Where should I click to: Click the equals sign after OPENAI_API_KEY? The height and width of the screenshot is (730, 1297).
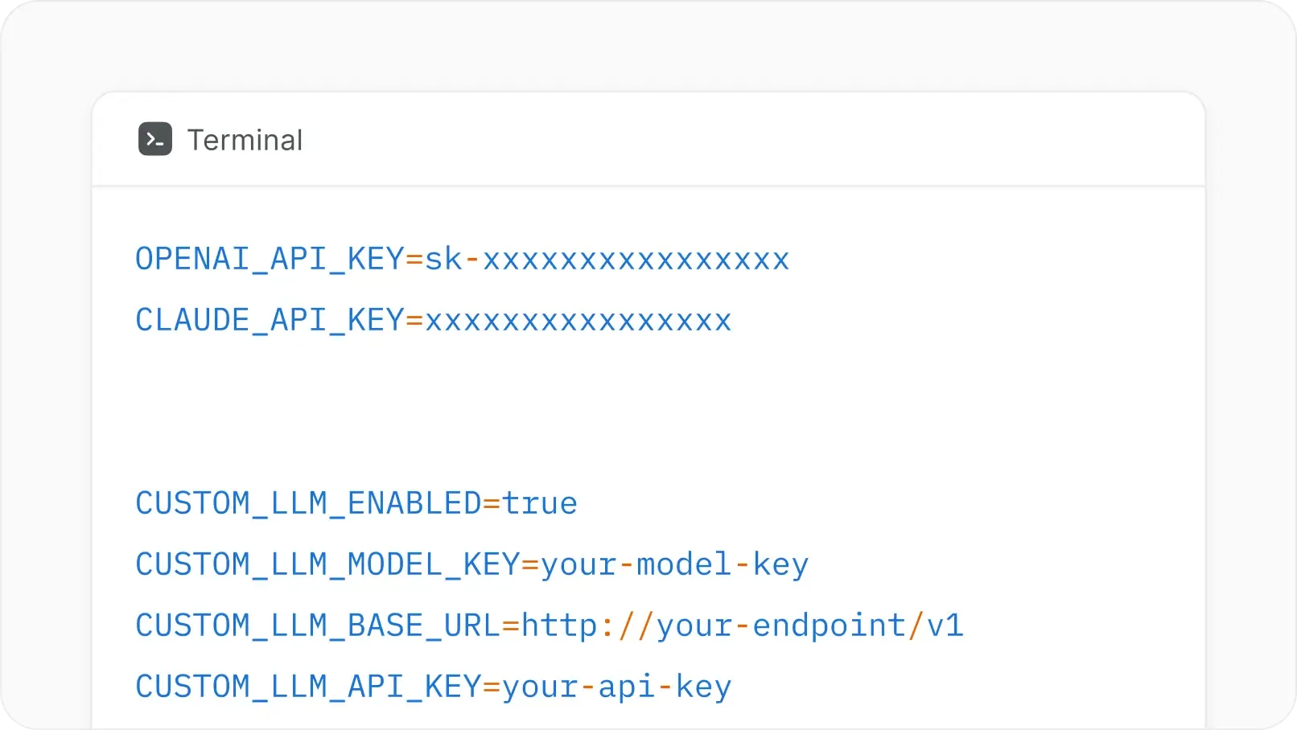click(x=414, y=260)
